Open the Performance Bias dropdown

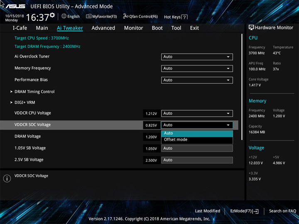tap(197, 80)
